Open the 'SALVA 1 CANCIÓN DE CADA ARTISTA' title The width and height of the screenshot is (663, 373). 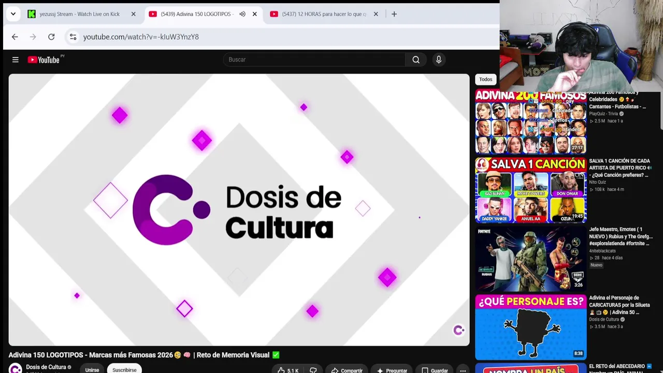(x=620, y=168)
